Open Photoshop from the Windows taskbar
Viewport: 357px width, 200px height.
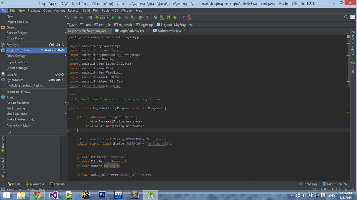coord(102,195)
